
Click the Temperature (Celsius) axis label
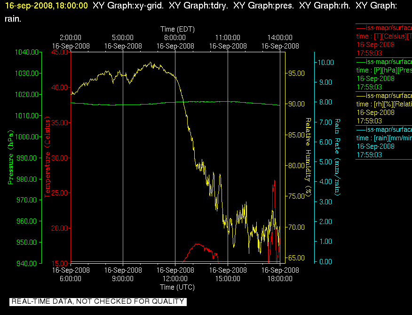(47, 158)
